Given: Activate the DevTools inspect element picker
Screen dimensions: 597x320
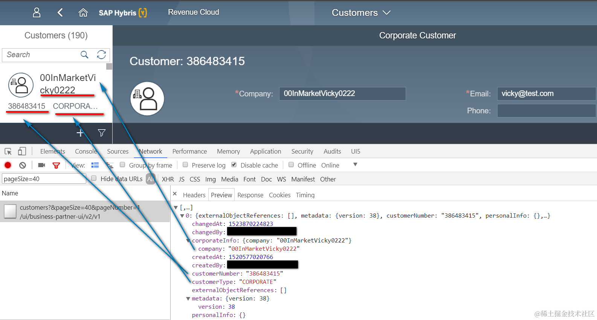Looking at the screenshot, I should [x=8, y=151].
